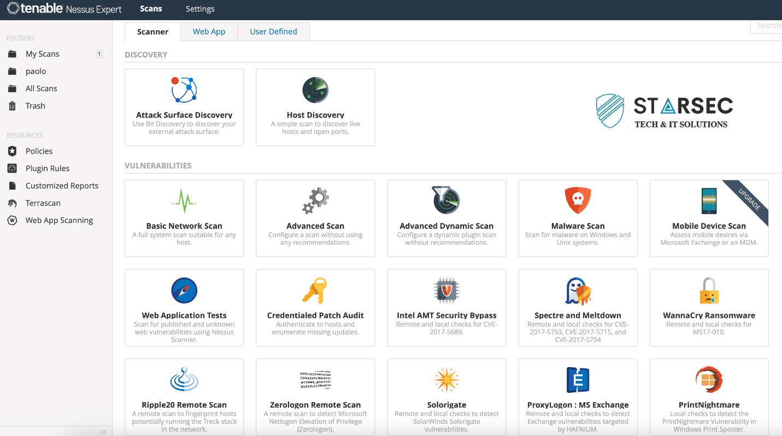
Task: Open Customized Reports link
Action: click(62, 186)
